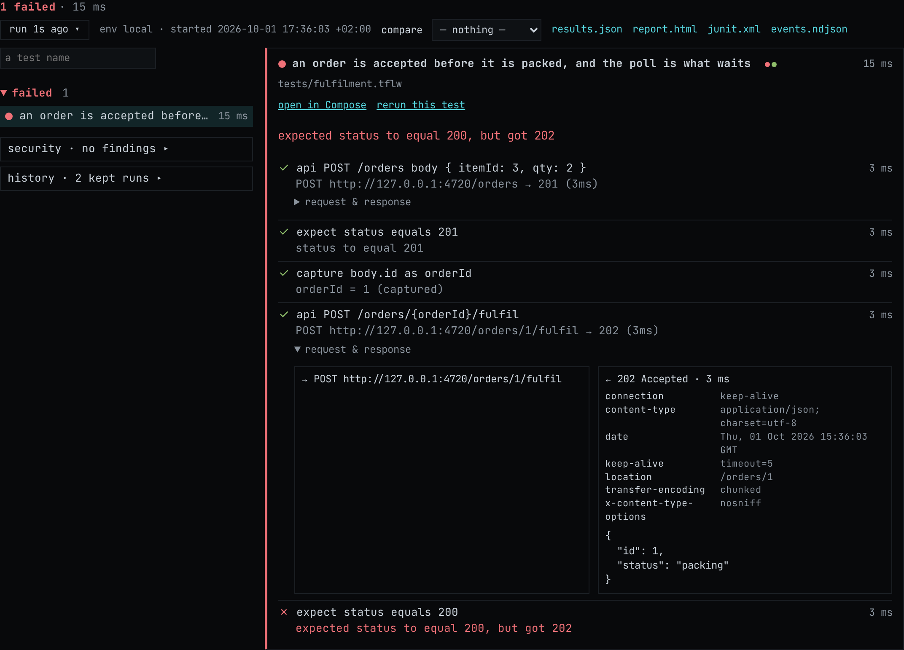Click the 'location' header value /orders/1
This screenshot has width=904, height=650.
(x=746, y=477)
